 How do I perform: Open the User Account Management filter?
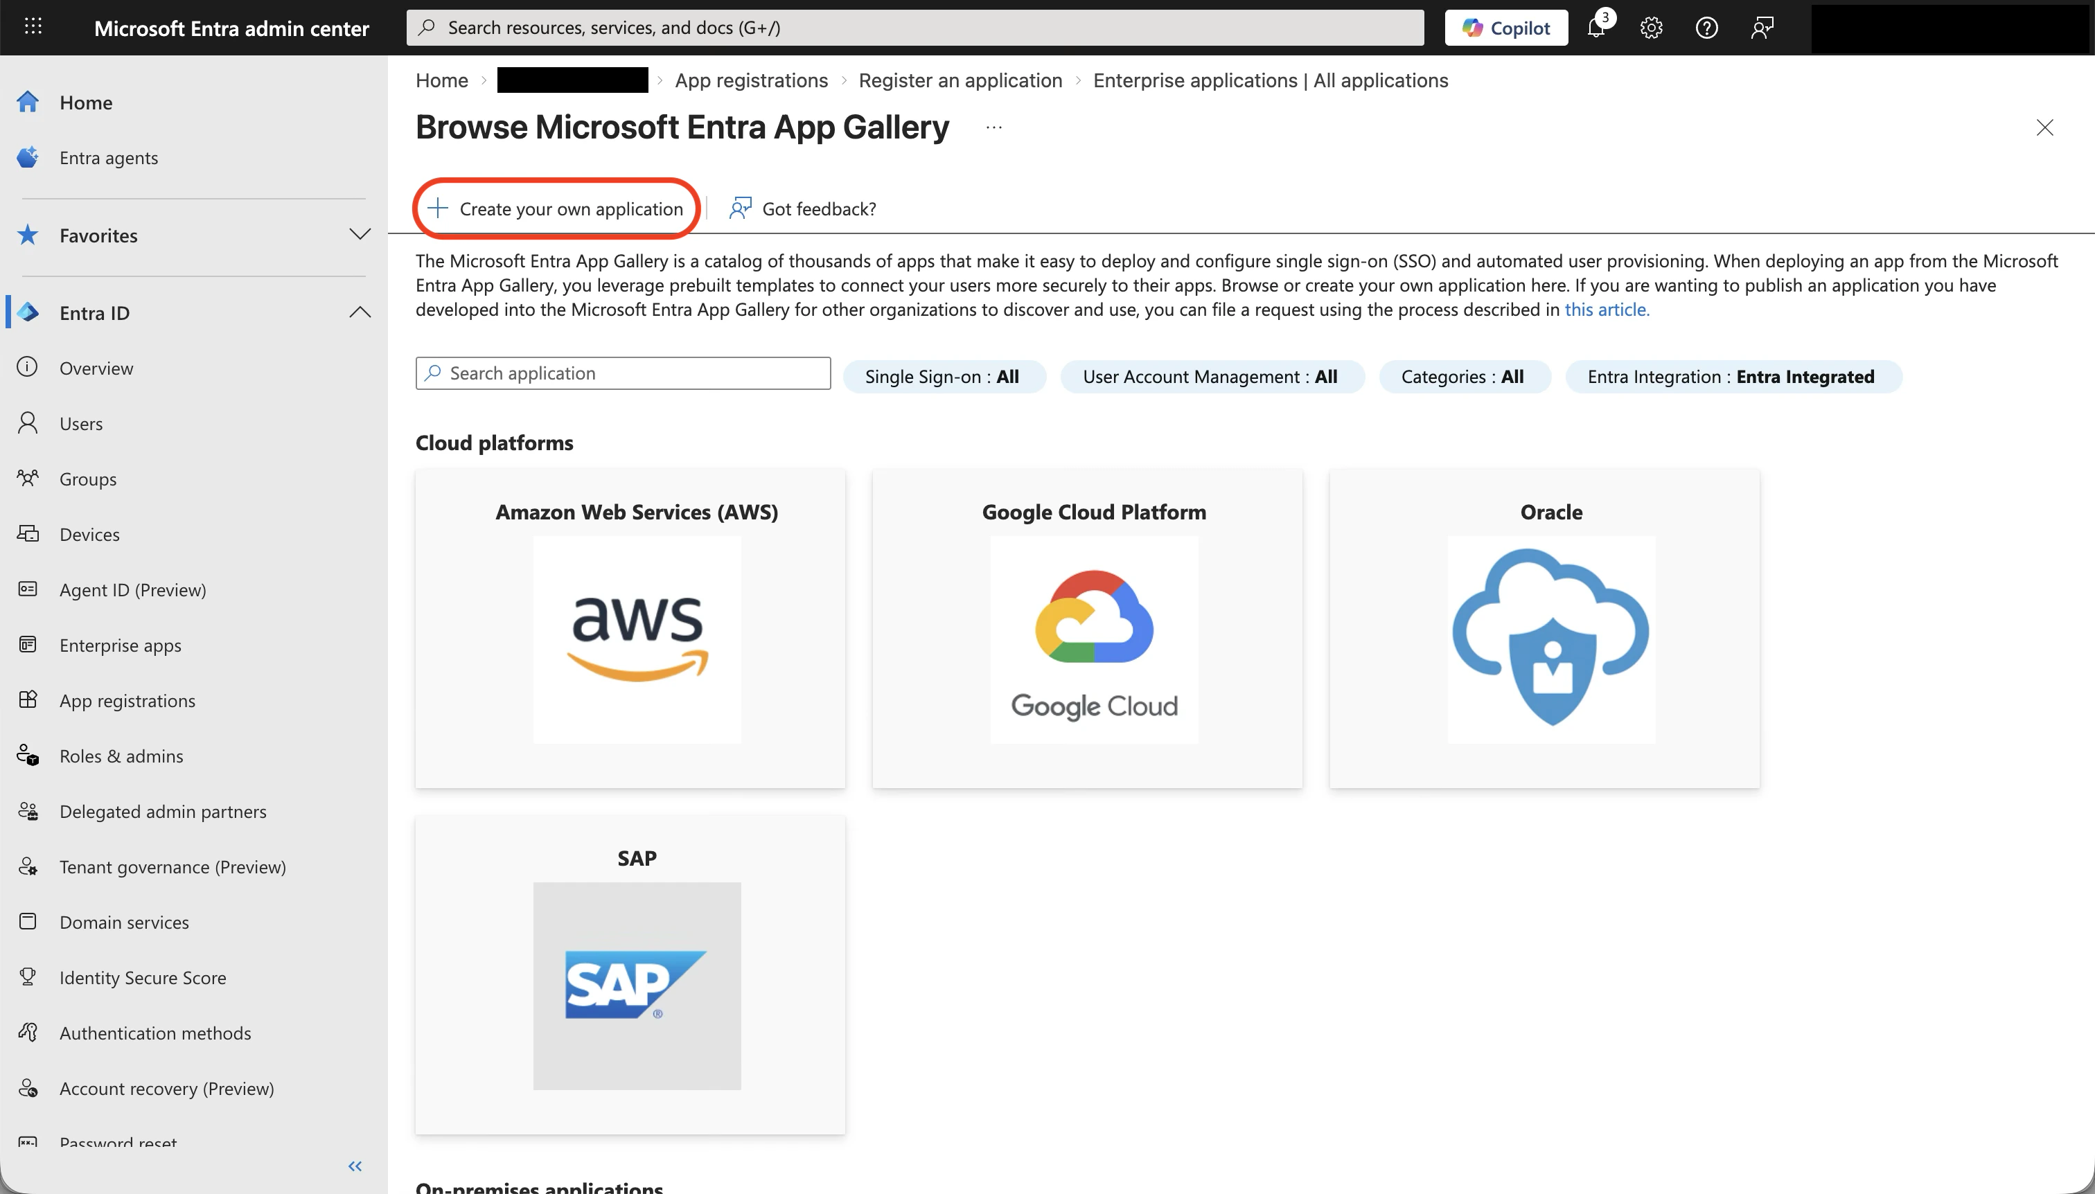coord(1212,376)
